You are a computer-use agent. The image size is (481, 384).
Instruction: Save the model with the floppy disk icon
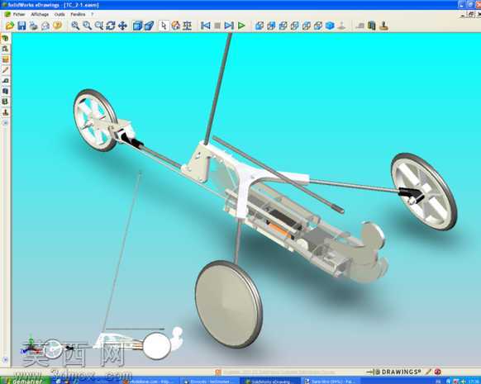(21, 26)
